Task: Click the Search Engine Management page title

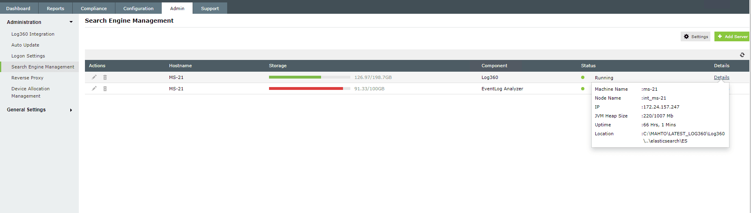Action: (129, 21)
